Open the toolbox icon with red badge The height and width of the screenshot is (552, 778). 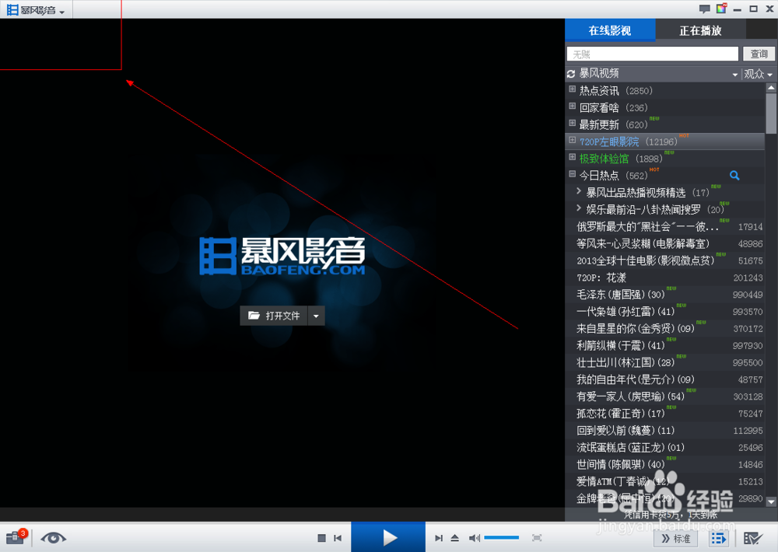tap(16, 537)
